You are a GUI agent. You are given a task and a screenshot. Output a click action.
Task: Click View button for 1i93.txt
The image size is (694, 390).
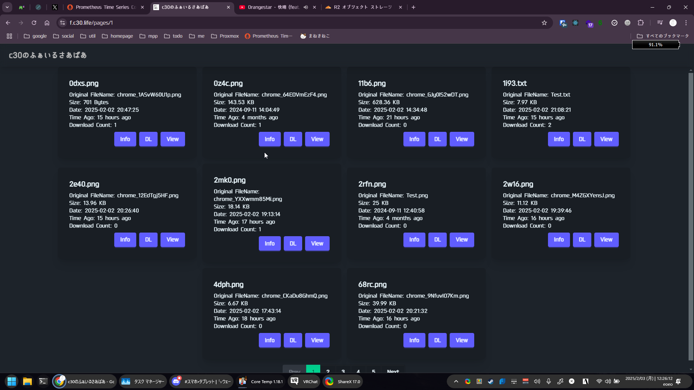pos(606,139)
